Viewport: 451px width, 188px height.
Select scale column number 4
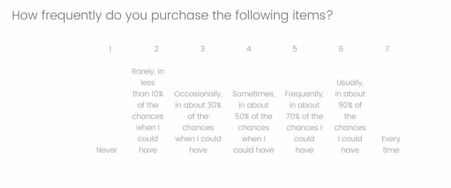tap(249, 49)
